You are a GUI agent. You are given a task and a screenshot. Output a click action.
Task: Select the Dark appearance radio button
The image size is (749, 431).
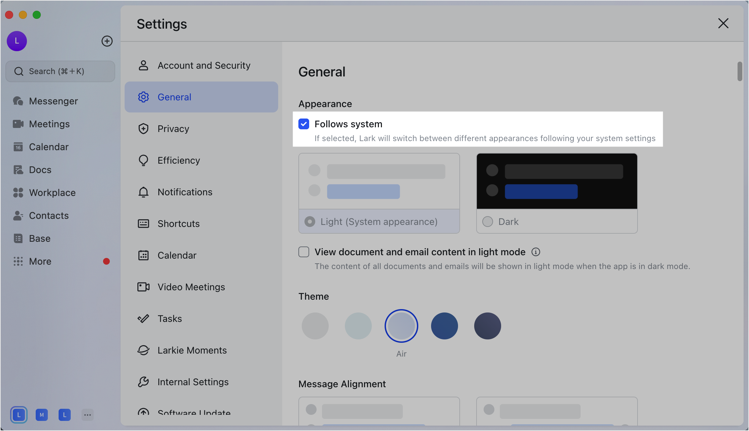click(x=488, y=222)
